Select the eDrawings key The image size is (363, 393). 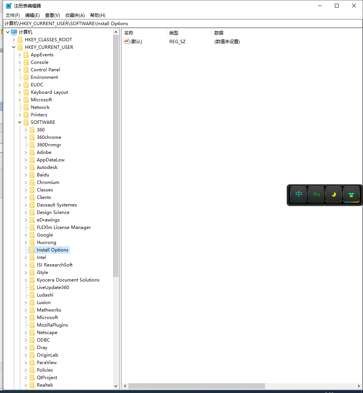click(x=48, y=220)
